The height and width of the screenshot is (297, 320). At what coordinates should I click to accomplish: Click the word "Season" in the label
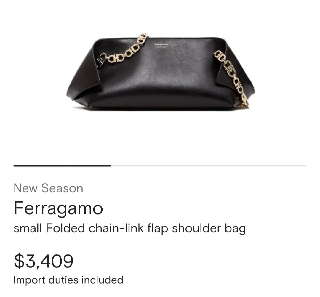pyautogui.click(x=62, y=188)
